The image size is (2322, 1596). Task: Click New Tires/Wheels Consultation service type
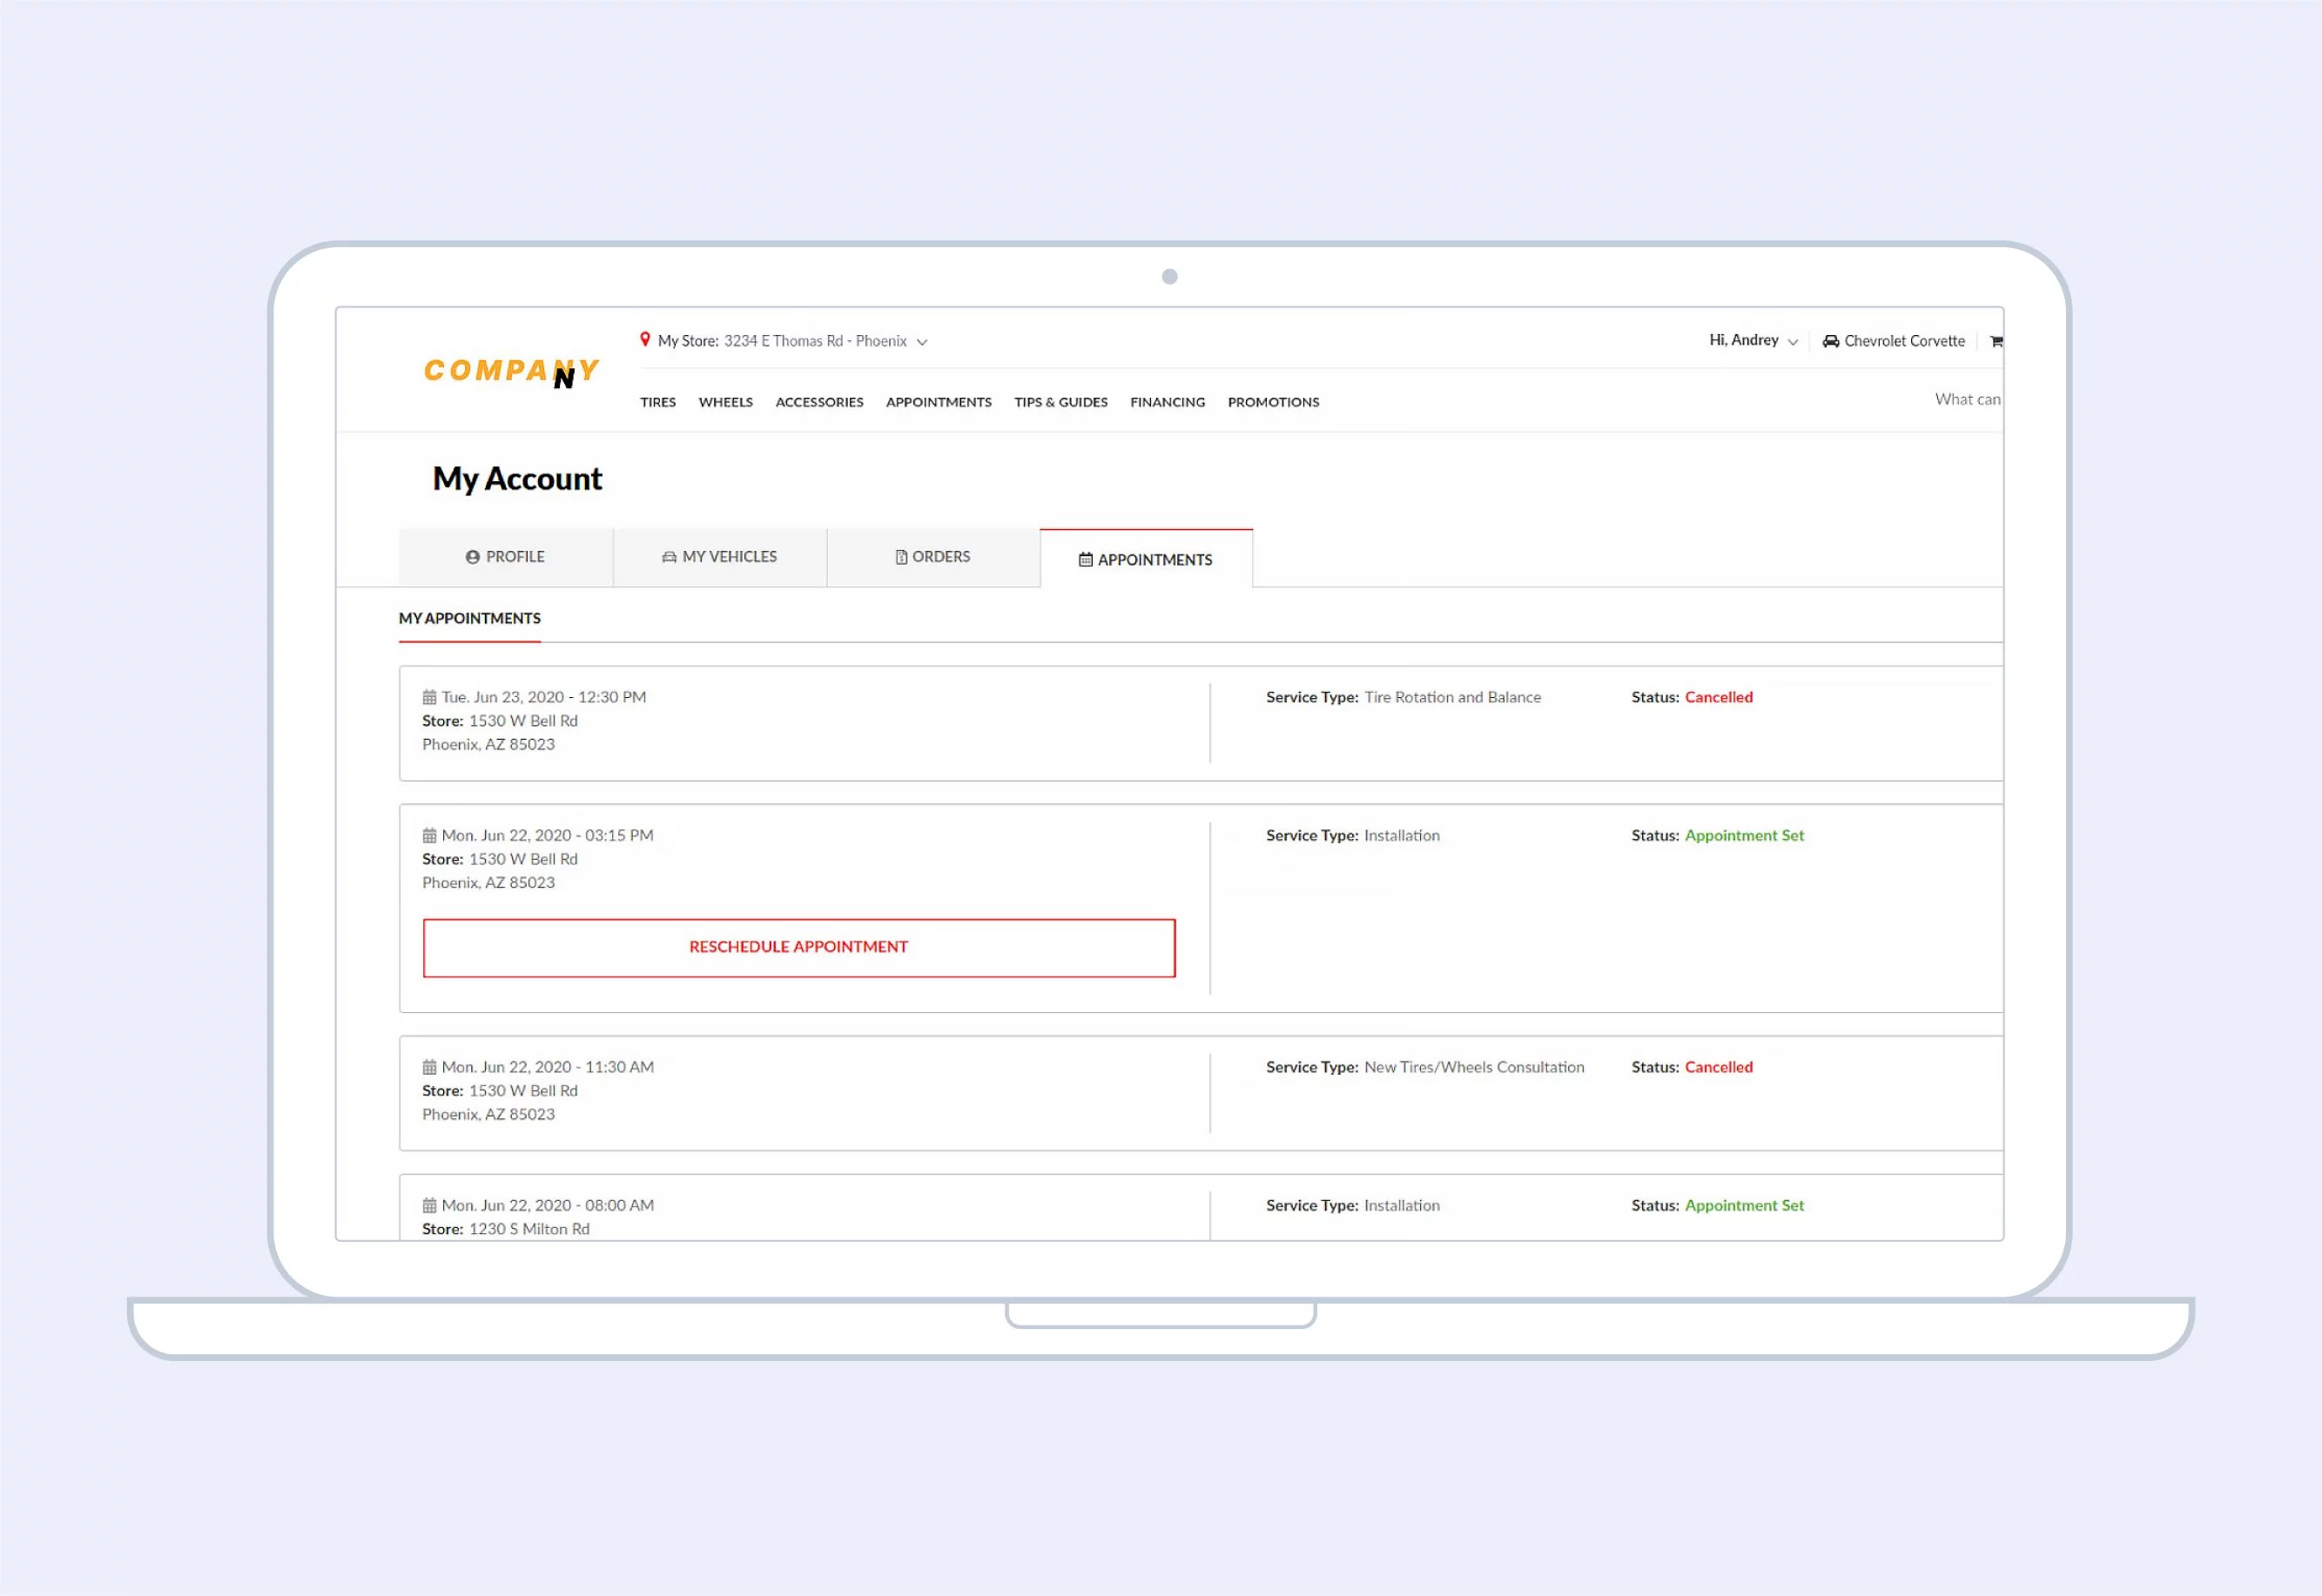[x=1474, y=1067]
